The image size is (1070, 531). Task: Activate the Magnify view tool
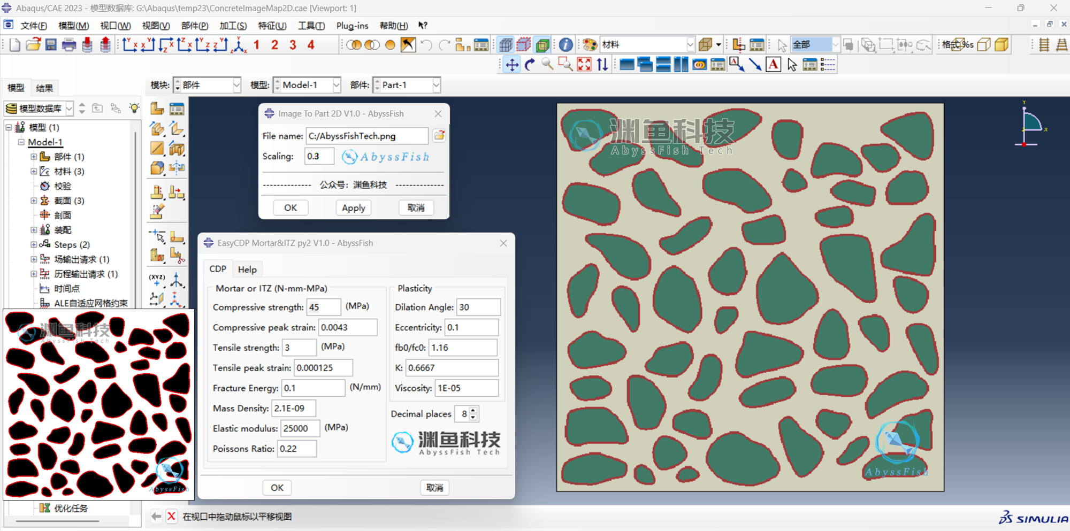click(x=547, y=65)
